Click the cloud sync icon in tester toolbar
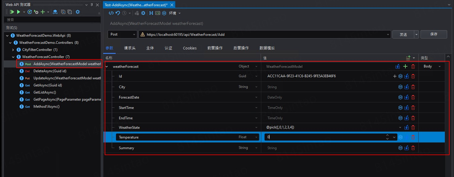Viewport: 454px width, 177px height. (55, 12)
